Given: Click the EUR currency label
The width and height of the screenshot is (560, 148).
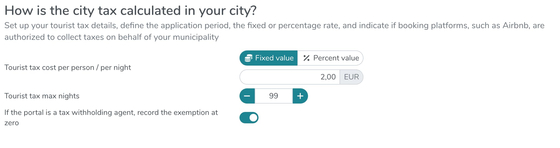Looking at the screenshot, I should (351, 77).
